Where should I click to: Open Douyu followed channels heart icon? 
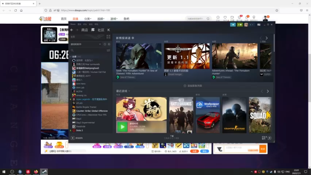tap(225, 17)
